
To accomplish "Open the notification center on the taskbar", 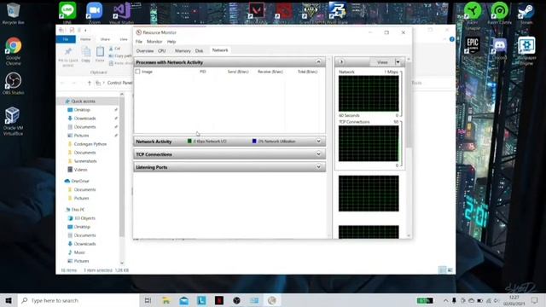I will pyautogui.click(x=534, y=300).
